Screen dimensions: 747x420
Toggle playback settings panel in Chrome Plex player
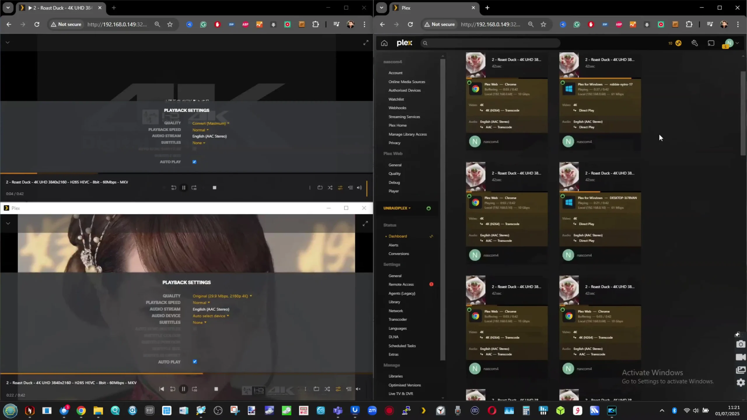(340, 188)
